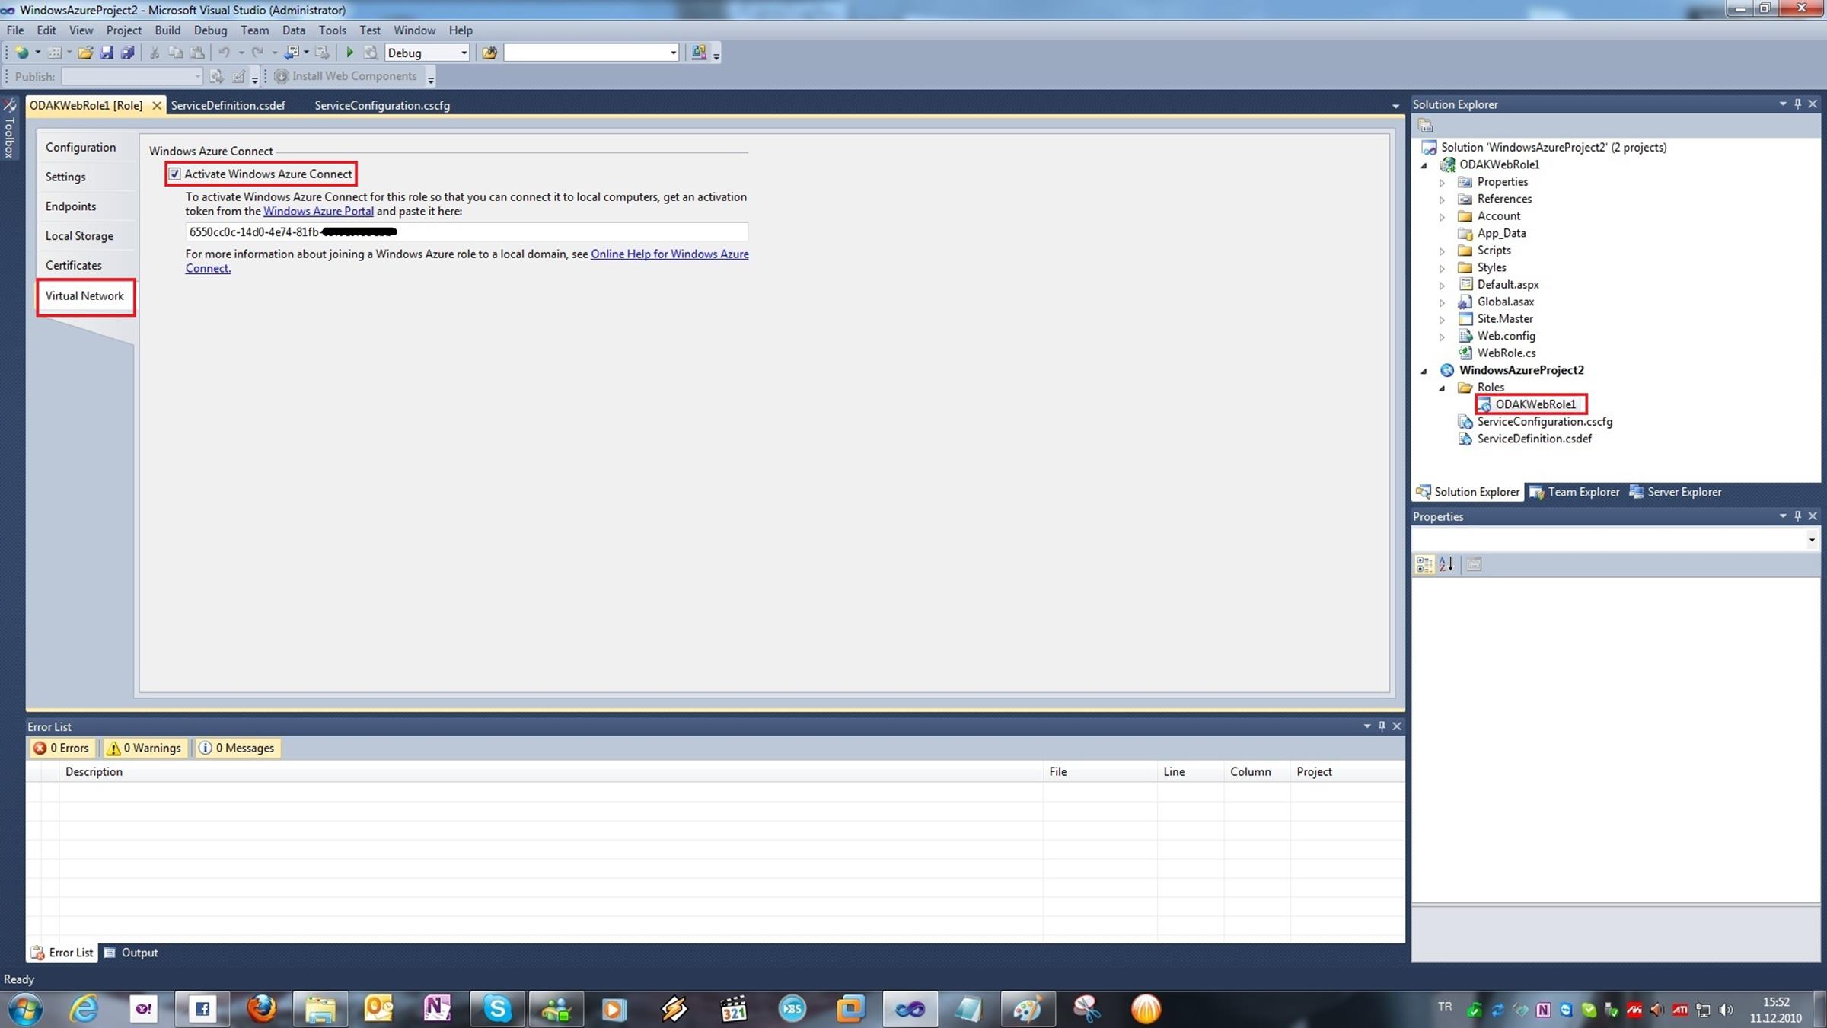1827x1028 pixels.
Task: Close the ODAKWebRole1 [Role] tab
Action: (x=156, y=105)
